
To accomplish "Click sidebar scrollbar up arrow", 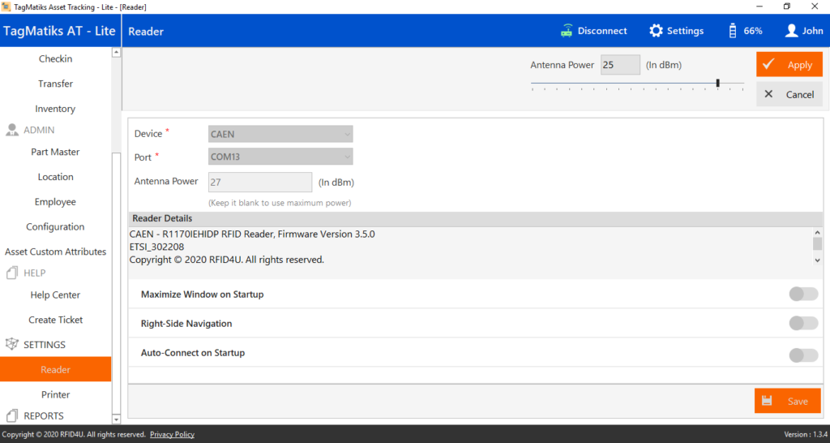I will coord(117,53).
